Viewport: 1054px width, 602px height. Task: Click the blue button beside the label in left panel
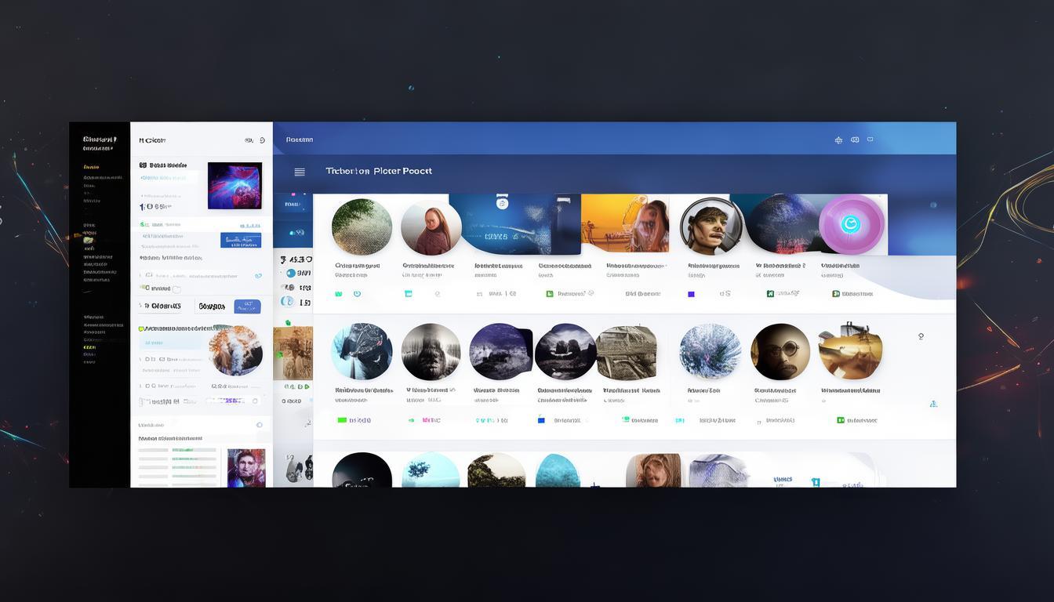(x=248, y=306)
